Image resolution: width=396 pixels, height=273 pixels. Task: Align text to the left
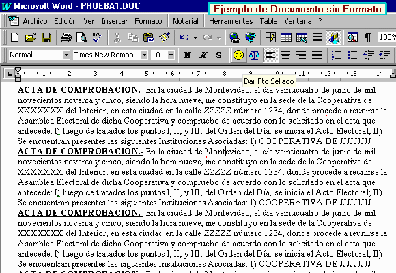point(270,55)
